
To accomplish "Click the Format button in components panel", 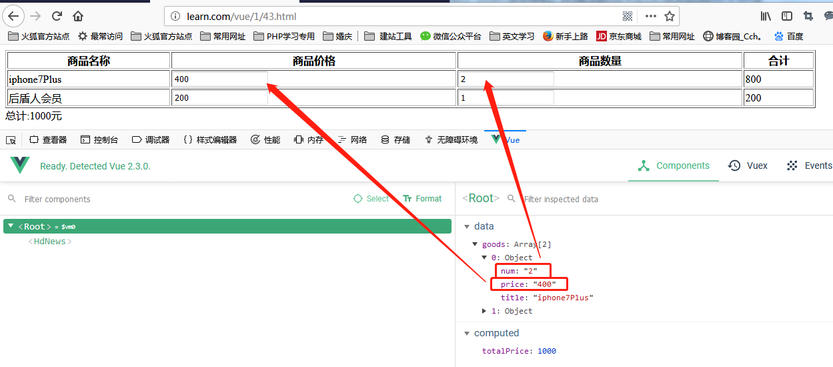I will tap(422, 199).
